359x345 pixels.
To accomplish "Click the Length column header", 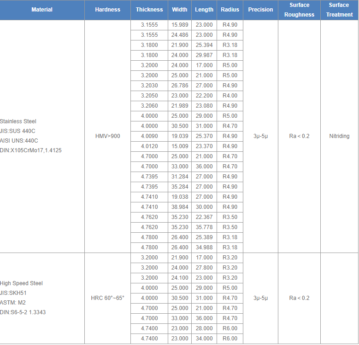I will [204, 10].
